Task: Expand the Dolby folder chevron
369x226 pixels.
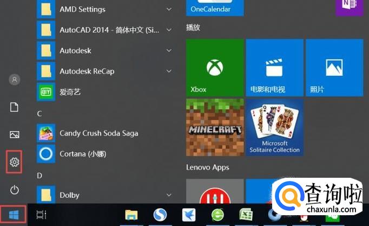Action: pos(169,195)
